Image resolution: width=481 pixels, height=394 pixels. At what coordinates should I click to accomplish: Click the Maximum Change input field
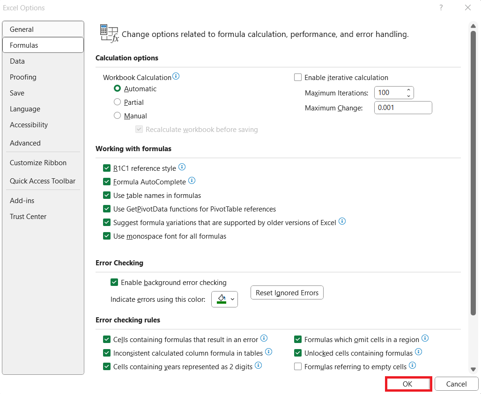[x=403, y=108]
